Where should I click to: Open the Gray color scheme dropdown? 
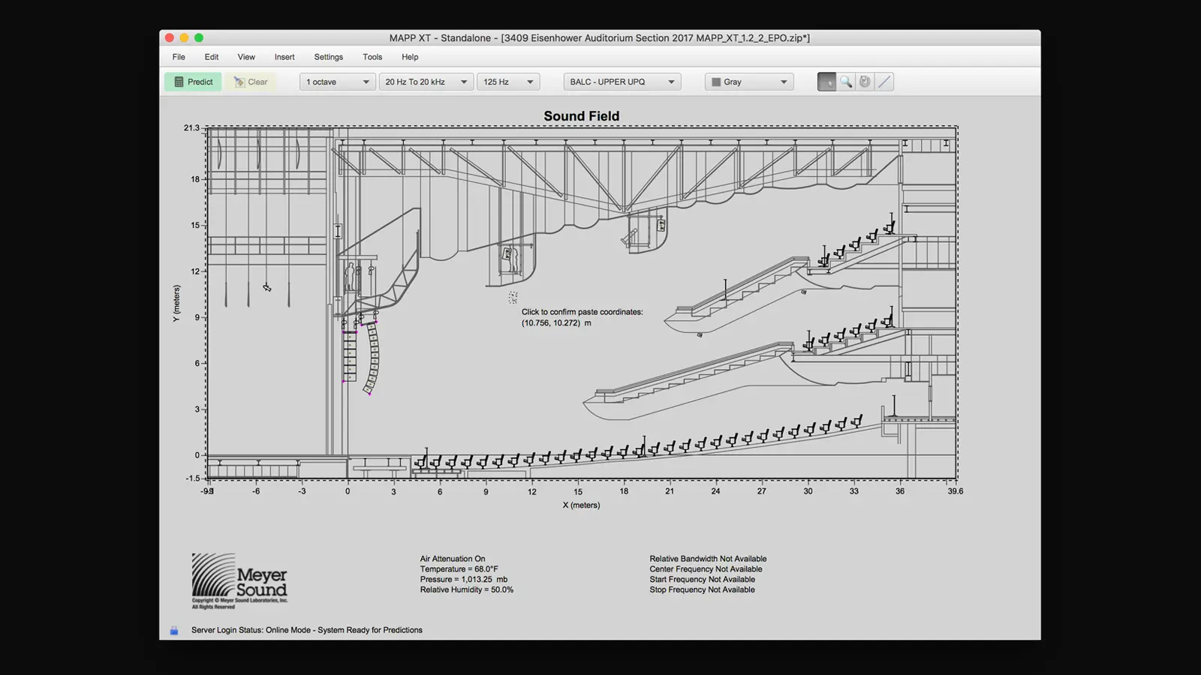click(x=749, y=82)
